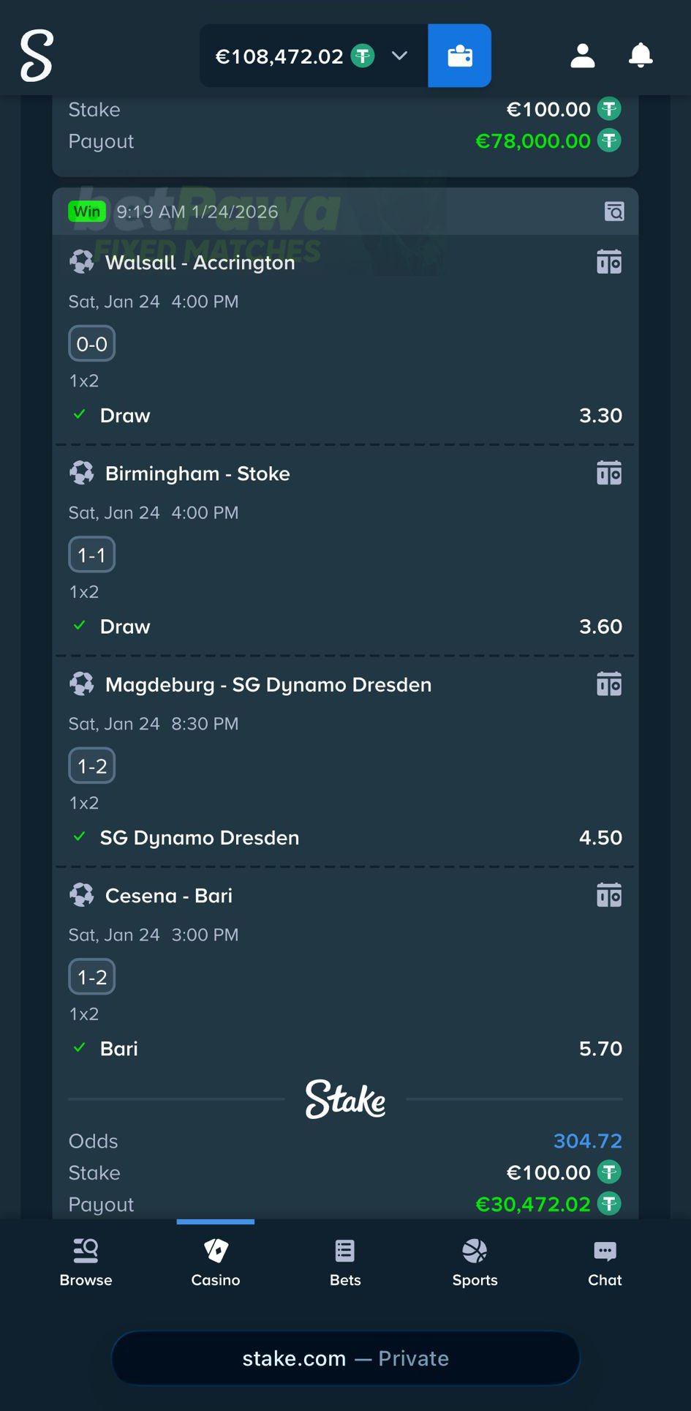Open match statistics icon for Walsall - Accrington

[x=609, y=261]
